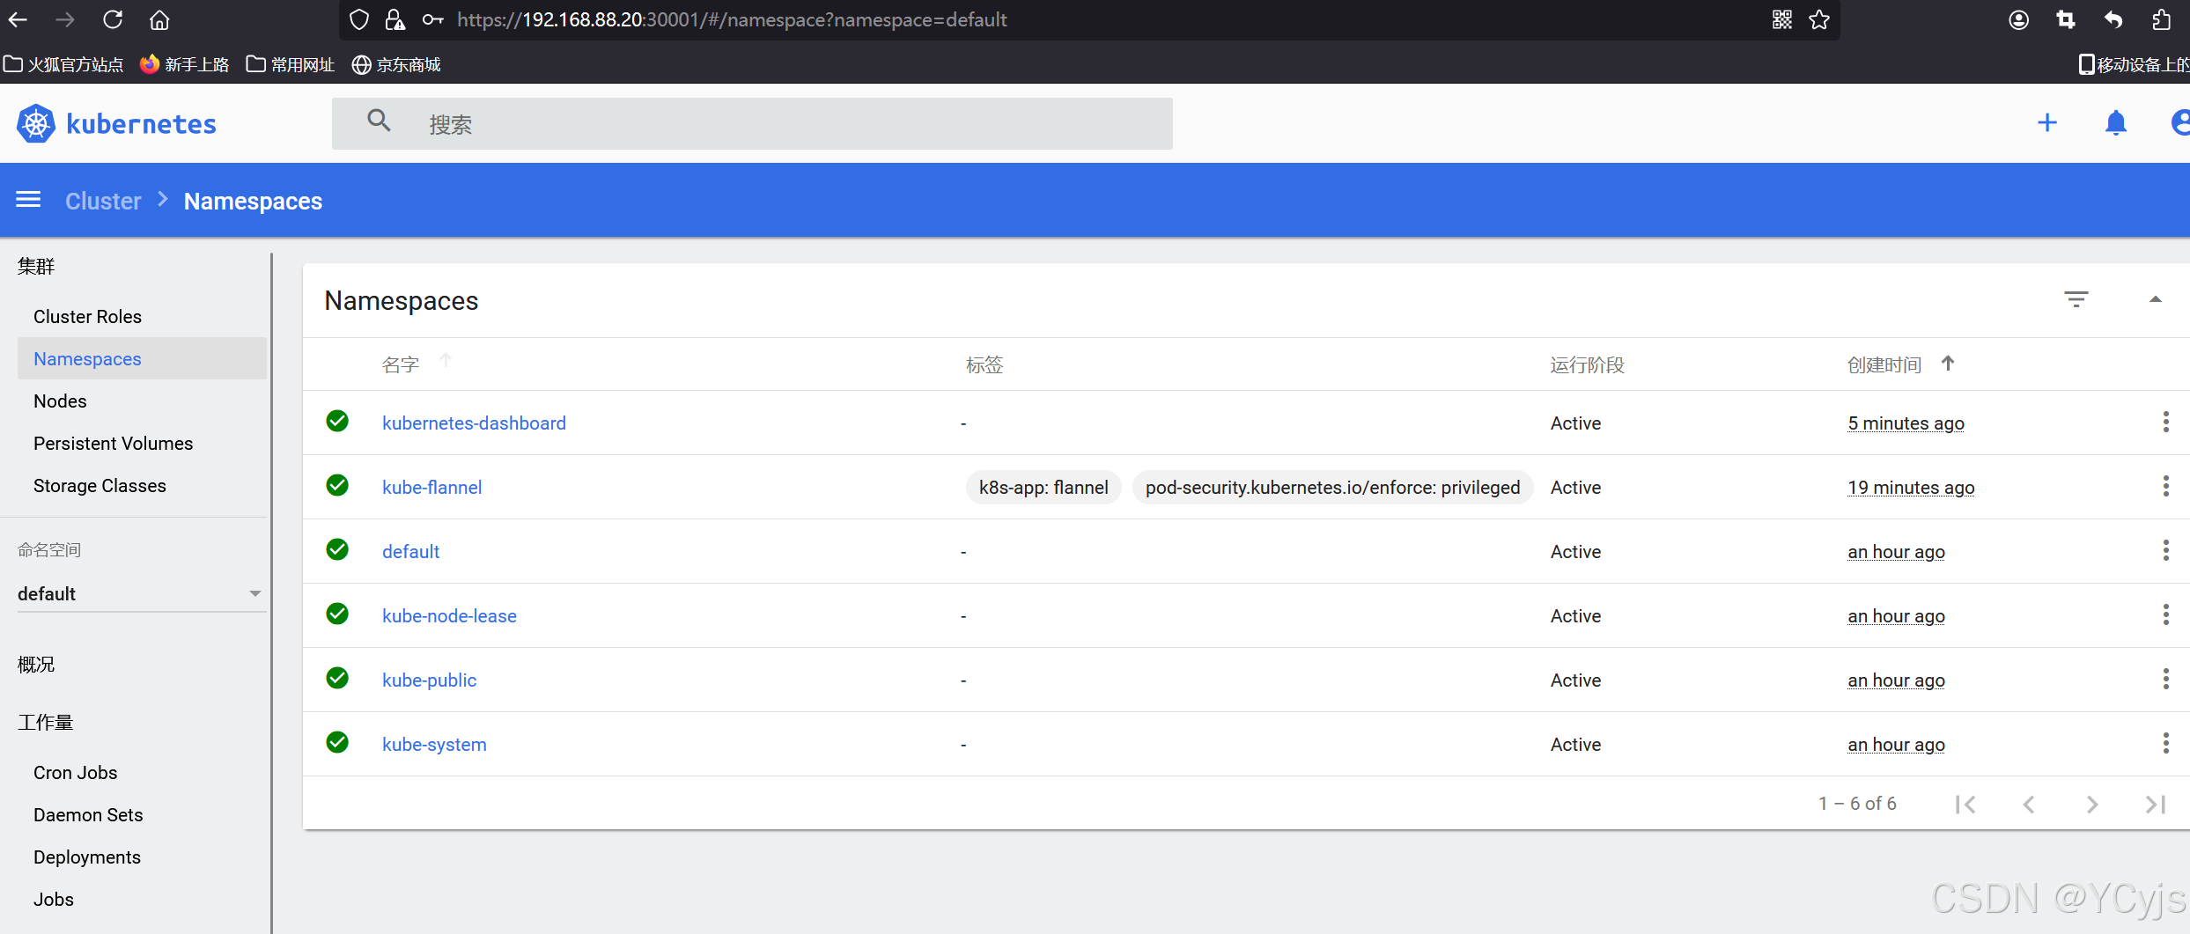Open Nodes in sidebar
Image resolution: width=2190 pixels, height=934 pixels.
pyautogui.click(x=60, y=401)
